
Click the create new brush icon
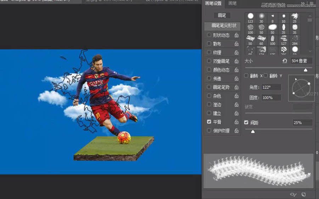pos(303,194)
